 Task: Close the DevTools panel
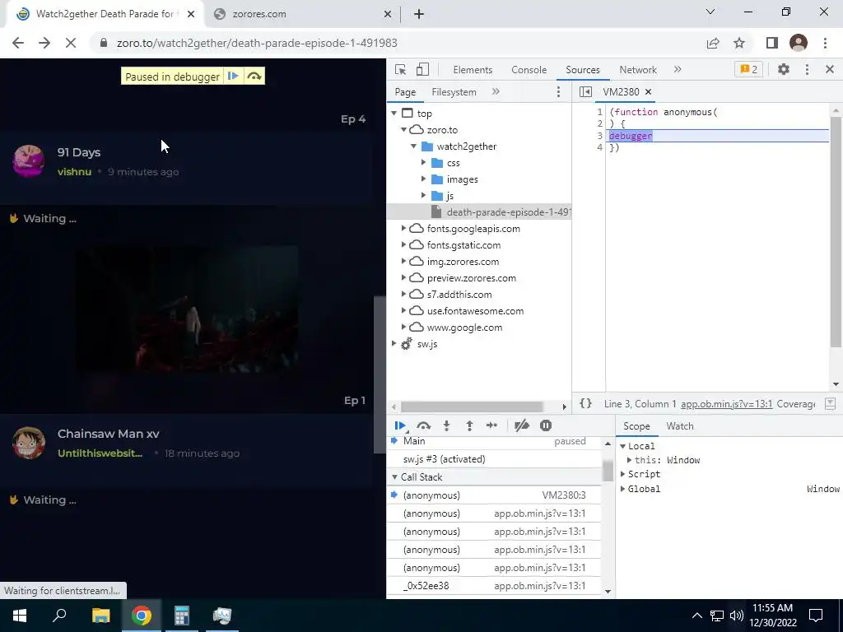point(830,69)
